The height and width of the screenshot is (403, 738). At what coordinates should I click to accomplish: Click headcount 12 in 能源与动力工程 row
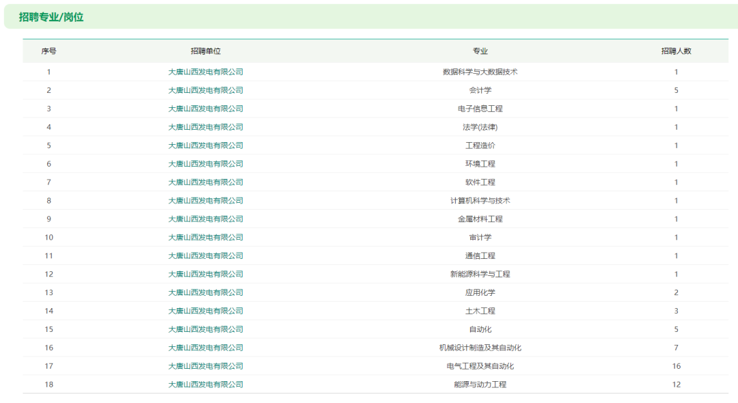676,384
